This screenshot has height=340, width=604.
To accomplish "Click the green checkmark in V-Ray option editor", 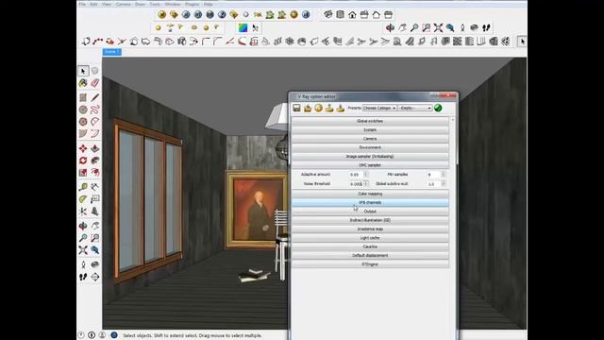I will click(438, 108).
